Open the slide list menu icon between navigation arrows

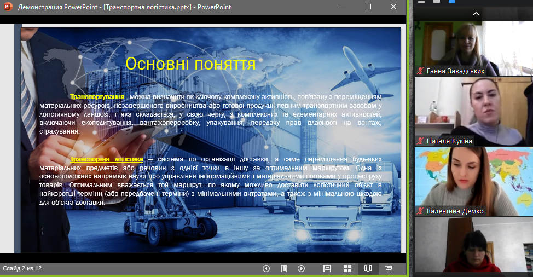coord(283,268)
